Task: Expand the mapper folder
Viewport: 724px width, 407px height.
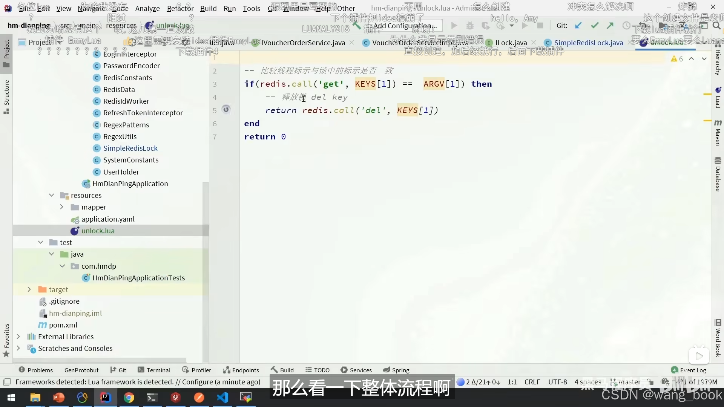Action: (62, 207)
